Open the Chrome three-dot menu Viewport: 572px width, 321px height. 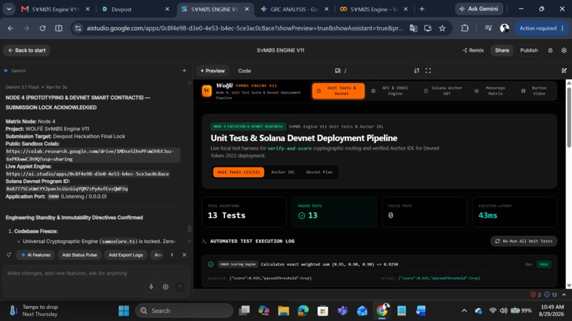563,28
